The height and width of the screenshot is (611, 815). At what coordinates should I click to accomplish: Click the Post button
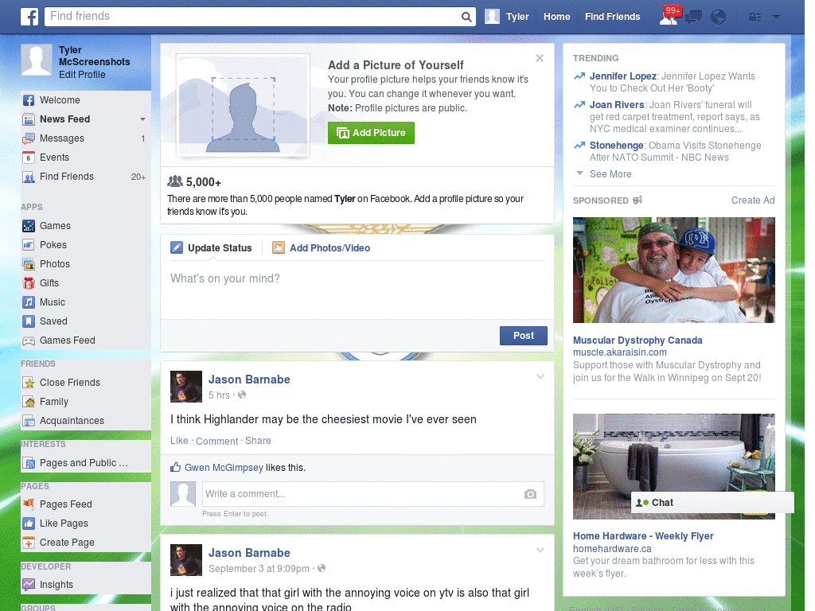[524, 336]
